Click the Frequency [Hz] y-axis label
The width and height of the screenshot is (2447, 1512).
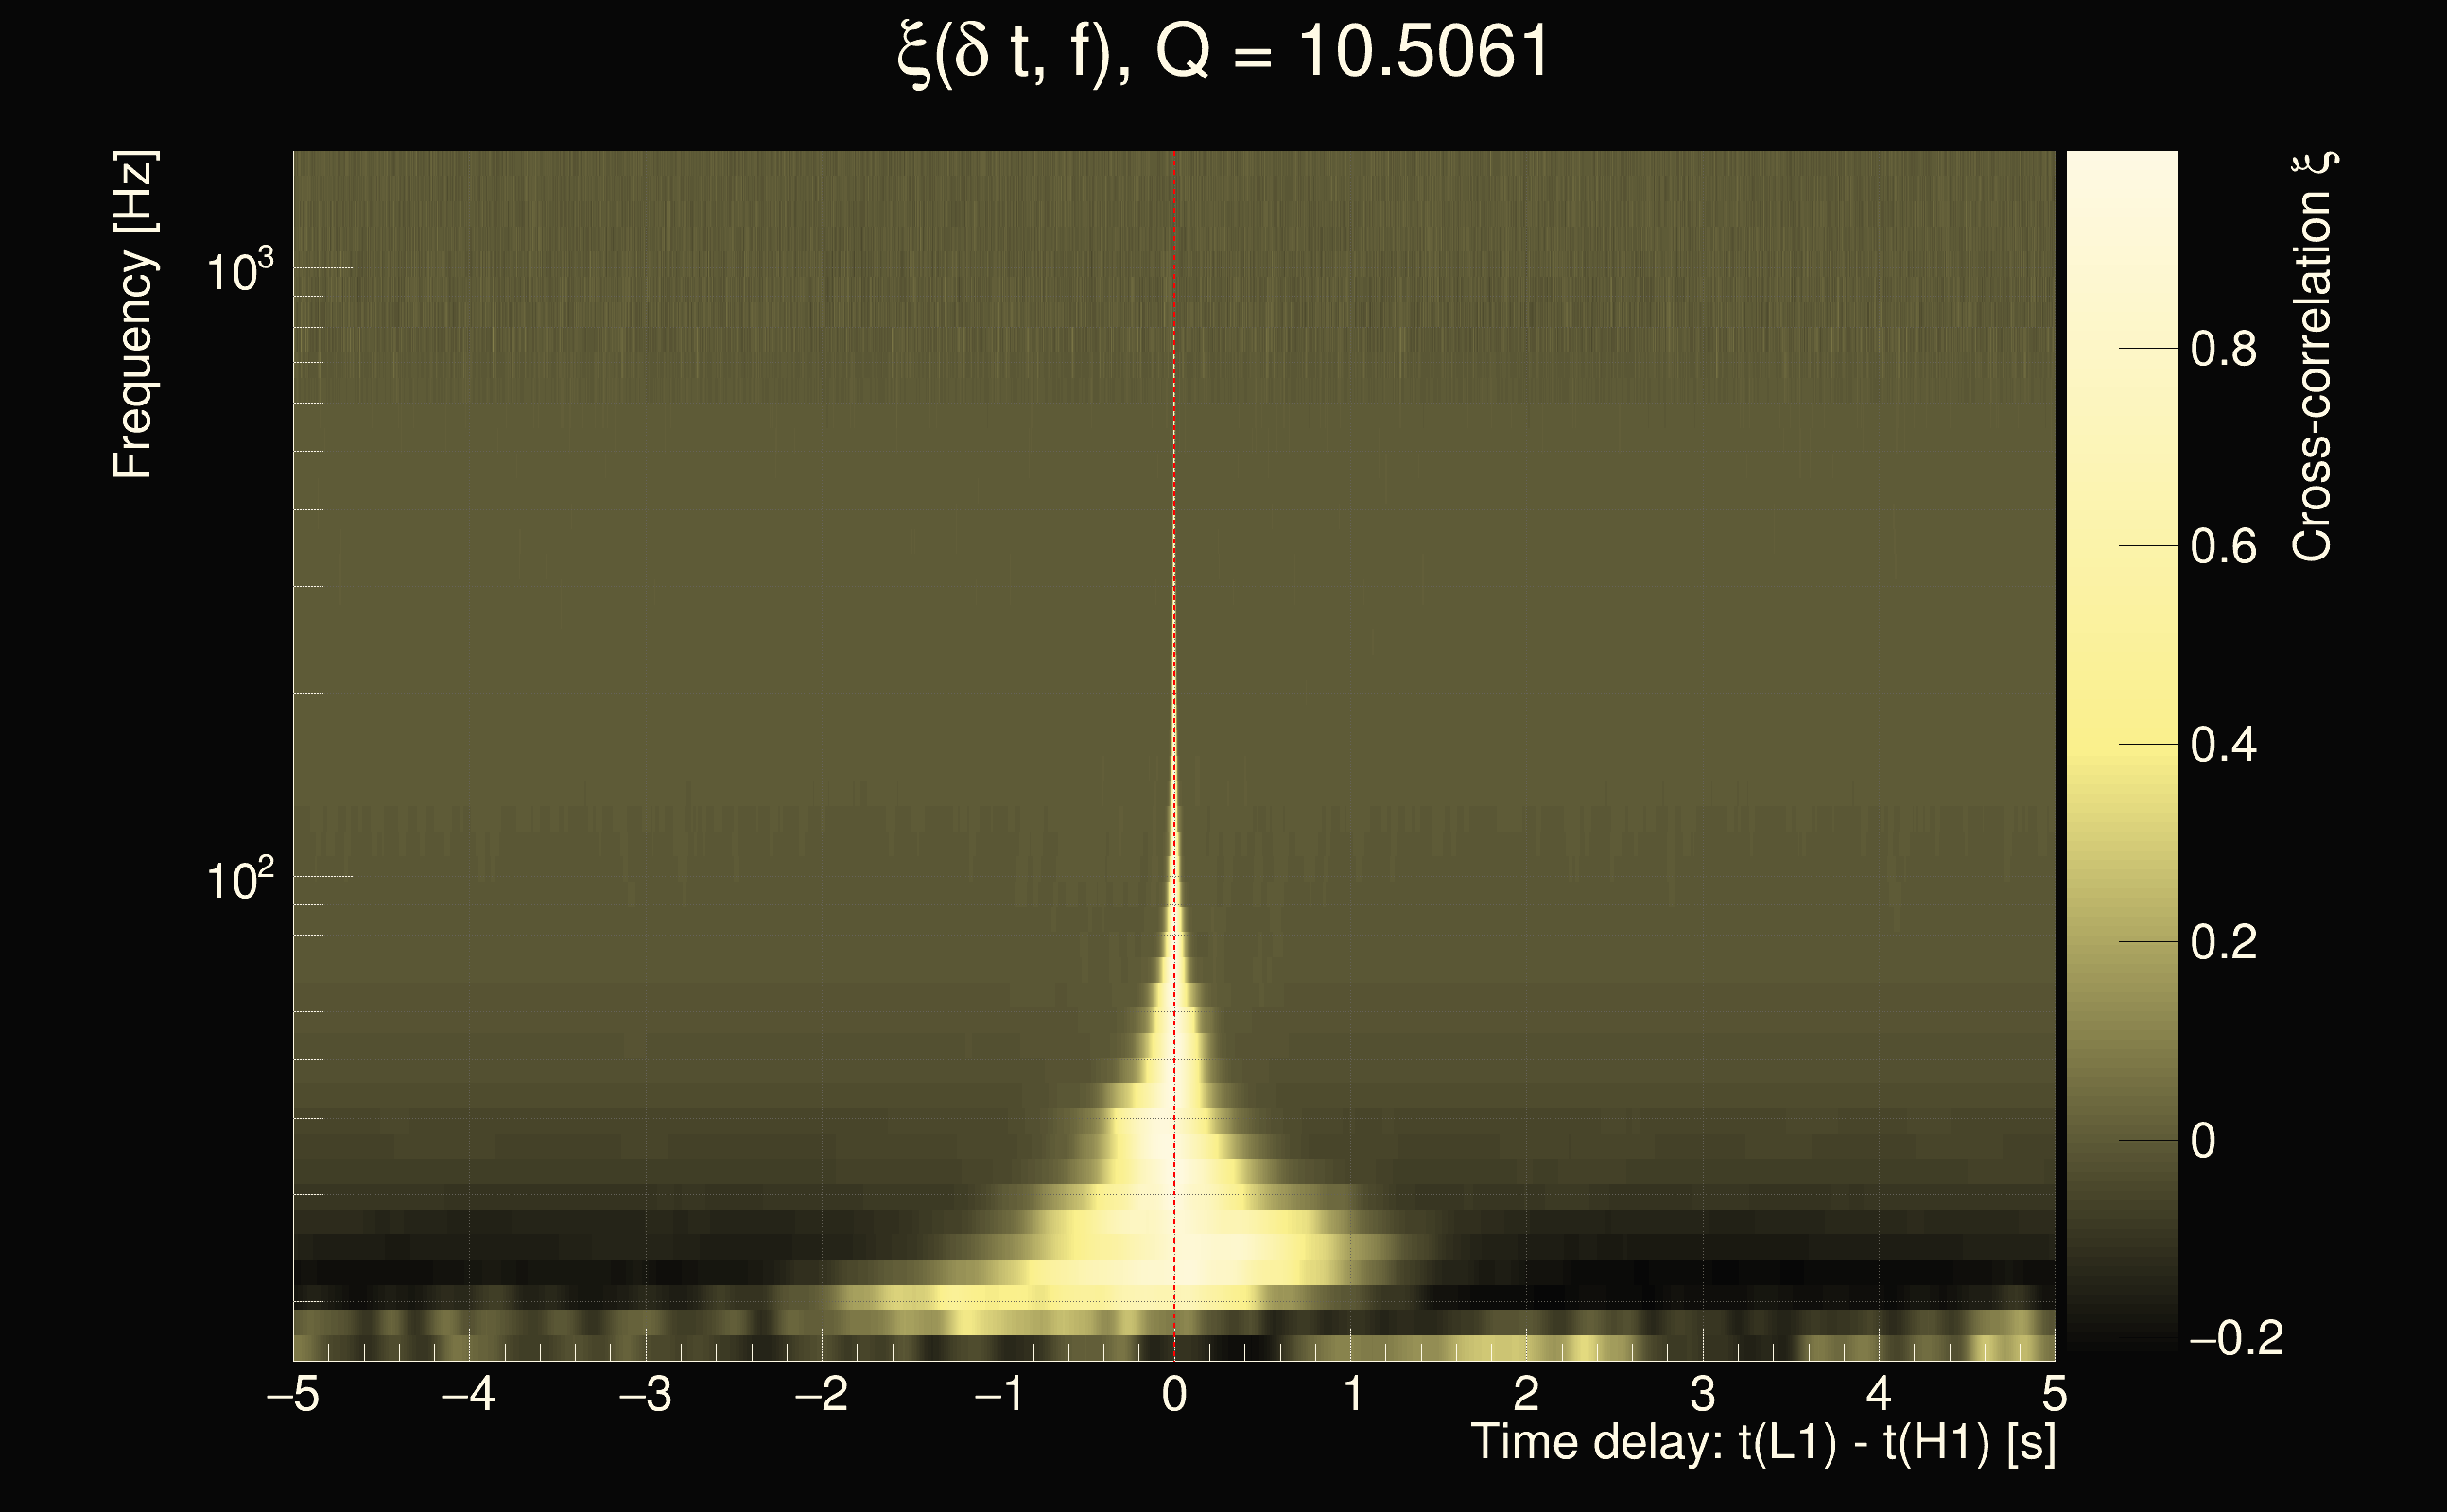click(x=133, y=315)
